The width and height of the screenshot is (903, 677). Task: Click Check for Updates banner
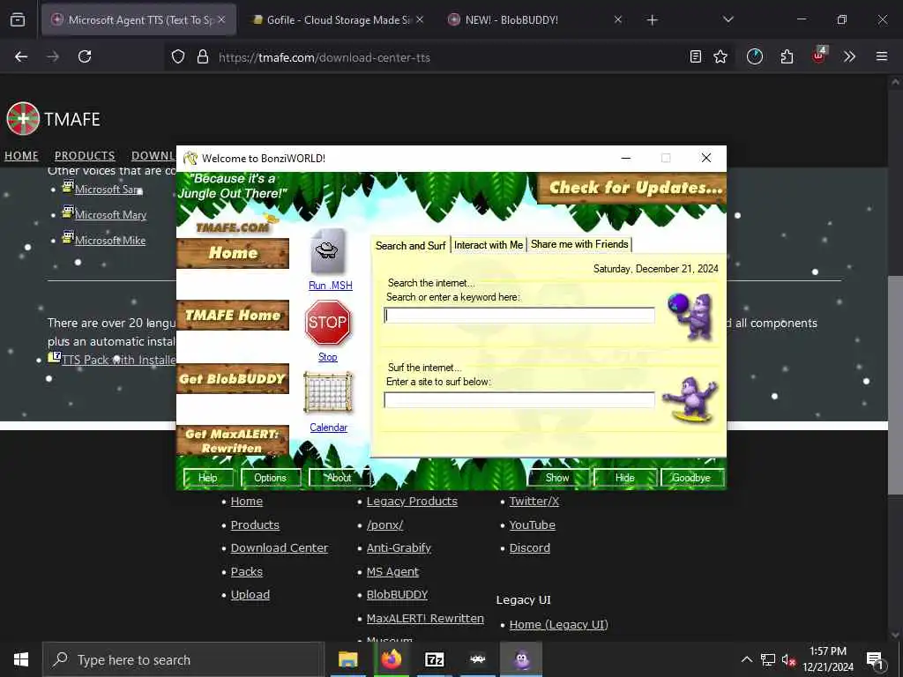632,189
